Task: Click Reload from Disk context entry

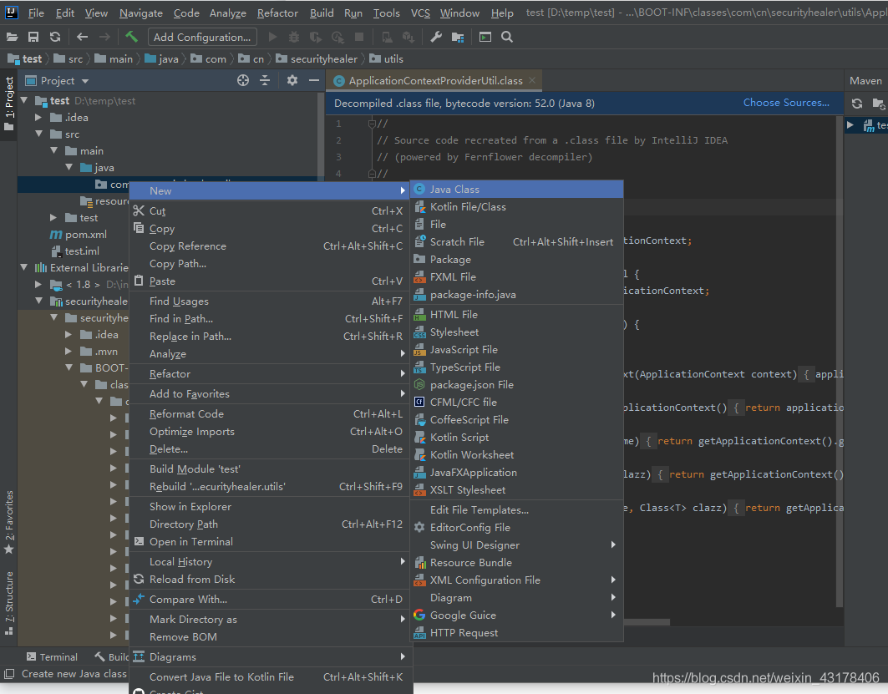Action: [x=269, y=579]
